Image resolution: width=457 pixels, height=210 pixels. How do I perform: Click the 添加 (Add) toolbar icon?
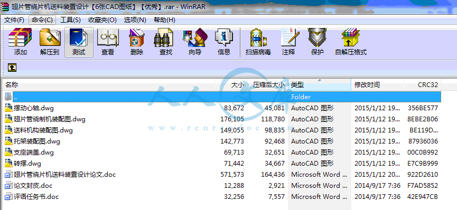tap(20, 42)
